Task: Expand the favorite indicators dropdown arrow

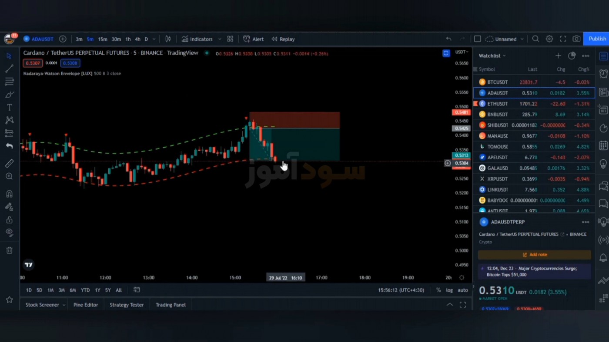Action: 220,39
